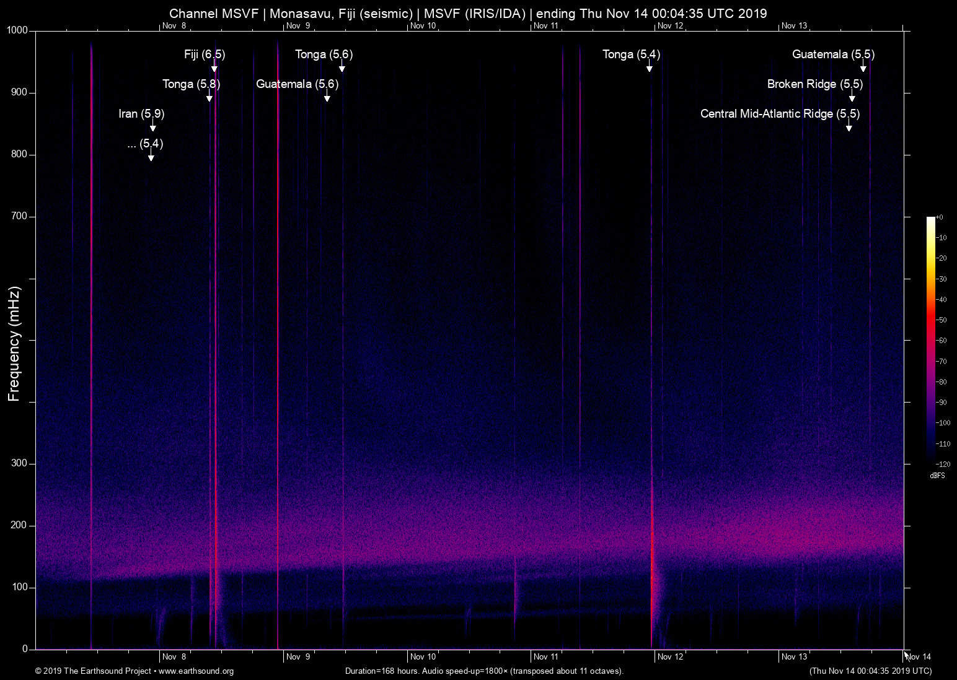
Task: Select the unnamed ... (5.4) event marker
Action: click(150, 157)
